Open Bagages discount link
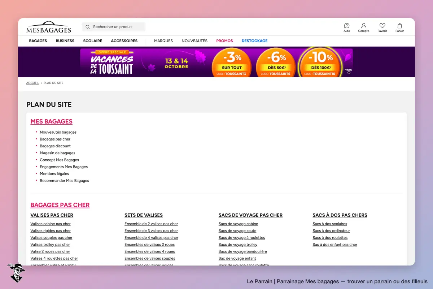 [55, 146]
